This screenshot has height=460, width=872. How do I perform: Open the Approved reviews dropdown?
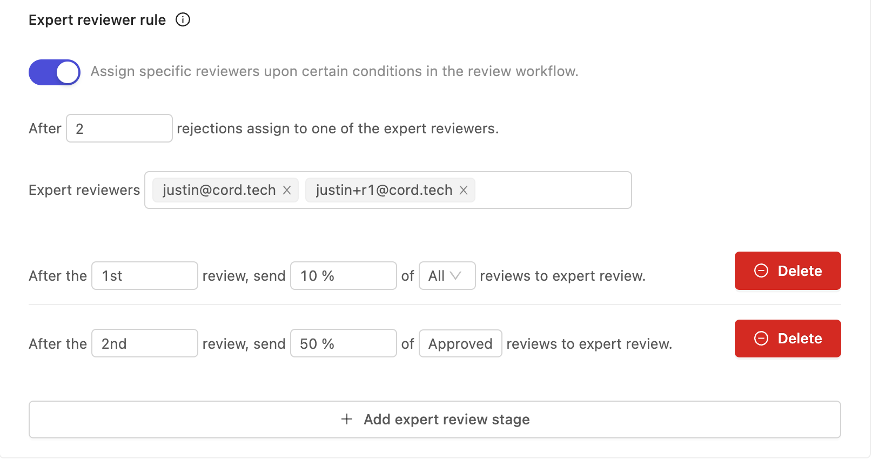pos(460,343)
